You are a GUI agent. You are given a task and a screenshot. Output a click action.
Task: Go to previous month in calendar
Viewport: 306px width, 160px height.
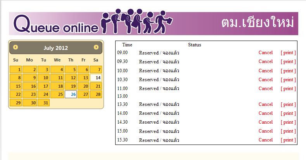coord(16,47)
